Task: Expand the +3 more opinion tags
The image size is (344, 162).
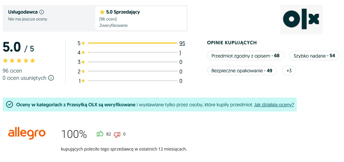Action: (289, 71)
